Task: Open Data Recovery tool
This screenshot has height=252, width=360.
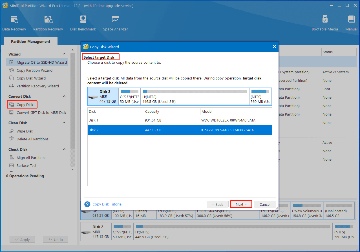Action: click(14, 23)
